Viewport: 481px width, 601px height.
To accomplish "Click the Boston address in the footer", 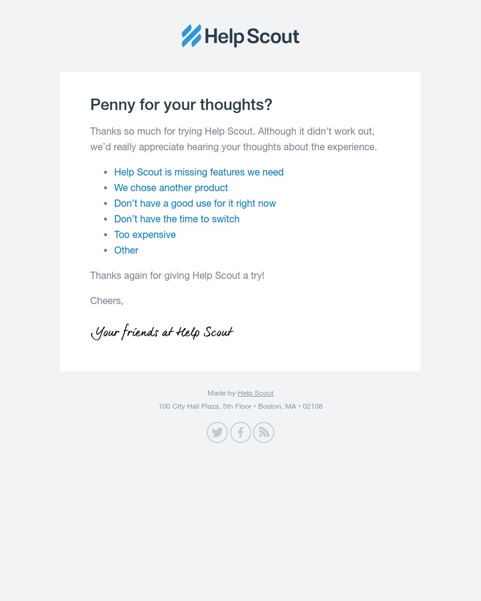I will (240, 406).
